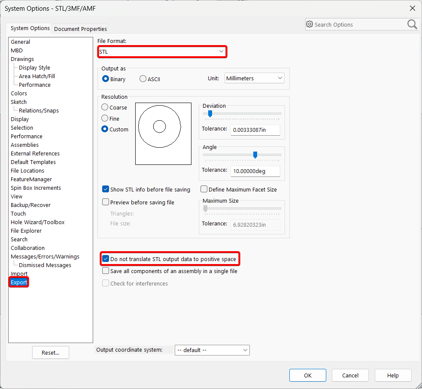Click the Help button
The width and height of the screenshot is (422, 389).
point(393,375)
